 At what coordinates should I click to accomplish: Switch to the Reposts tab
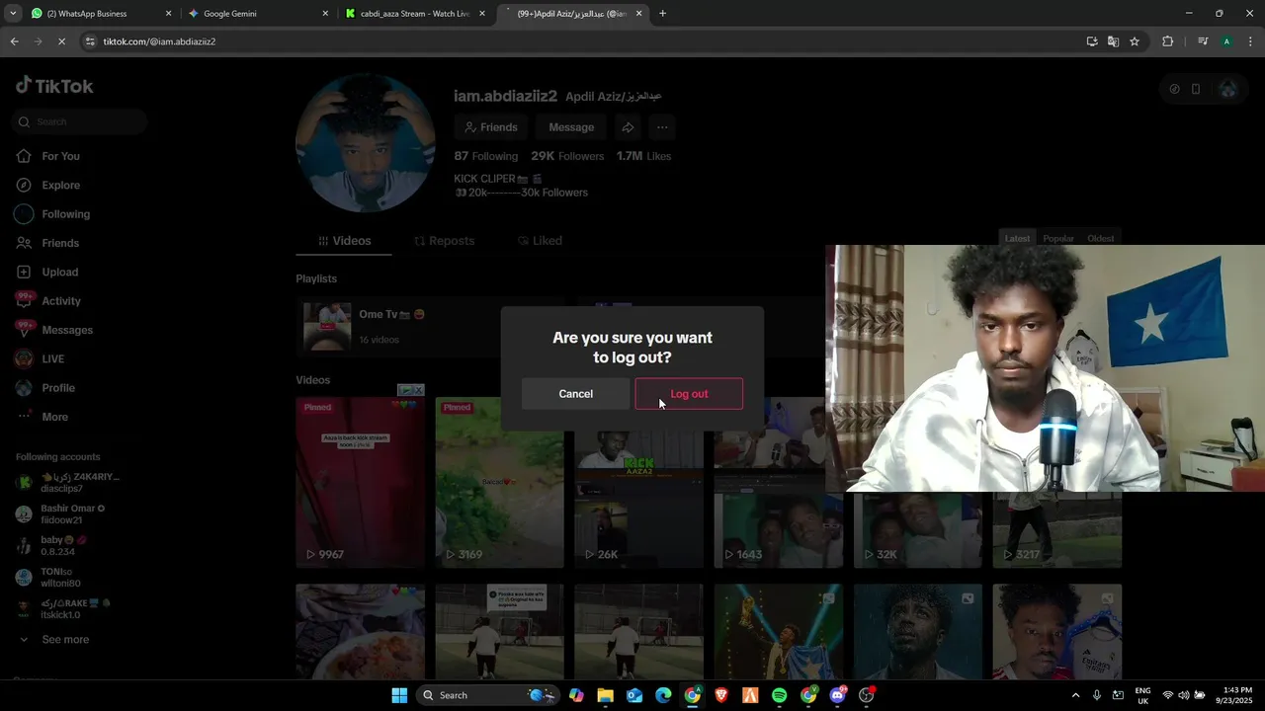[444, 241]
